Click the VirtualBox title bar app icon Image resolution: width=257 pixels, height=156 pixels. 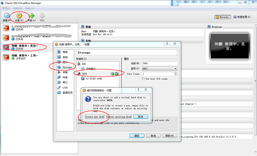click(2, 3)
